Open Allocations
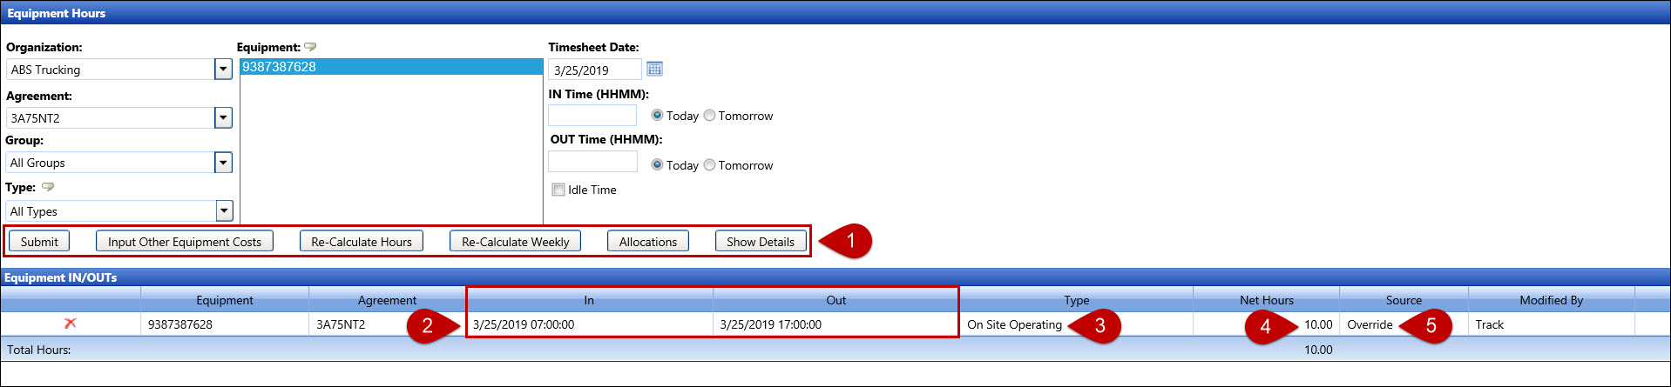This screenshot has width=1671, height=387. [x=647, y=242]
